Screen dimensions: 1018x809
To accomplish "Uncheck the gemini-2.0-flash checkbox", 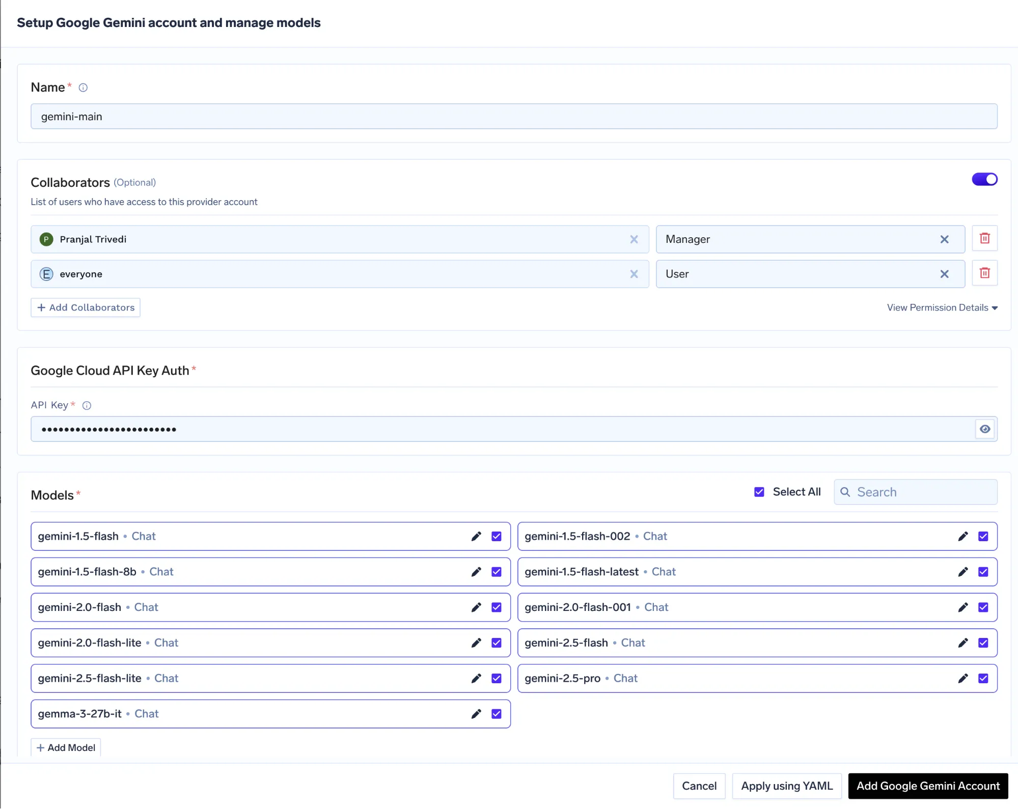I will 497,607.
